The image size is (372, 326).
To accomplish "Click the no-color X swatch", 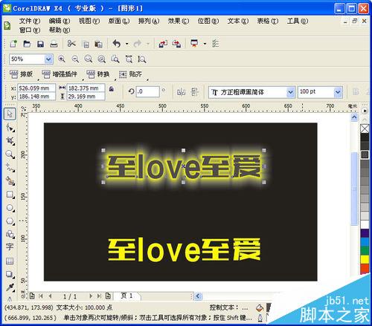I will tap(365, 128).
